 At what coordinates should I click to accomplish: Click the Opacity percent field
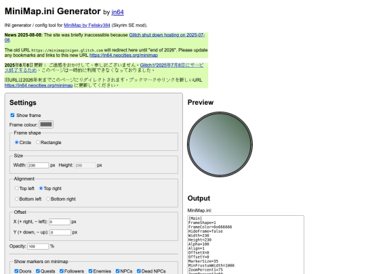38,246
